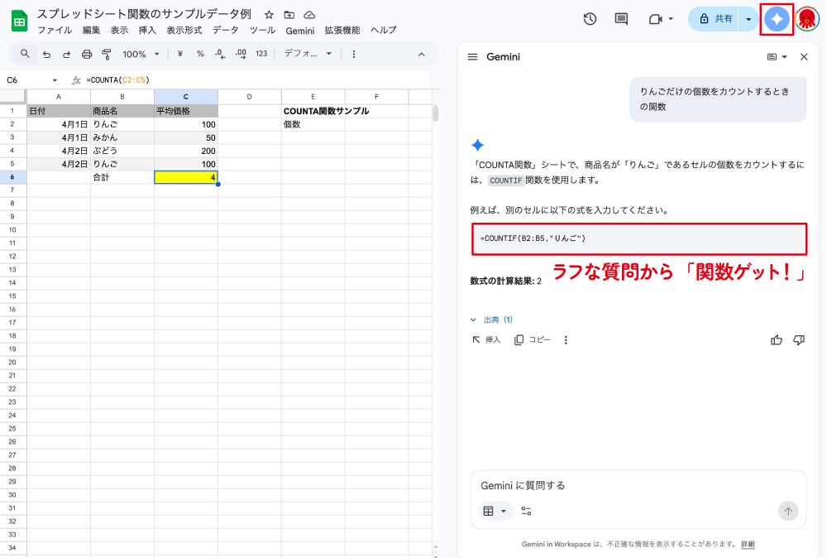This screenshot has width=827, height=558.
Task: Give thumbs down on Gemini response
Action: pyautogui.click(x=799, y=339)
